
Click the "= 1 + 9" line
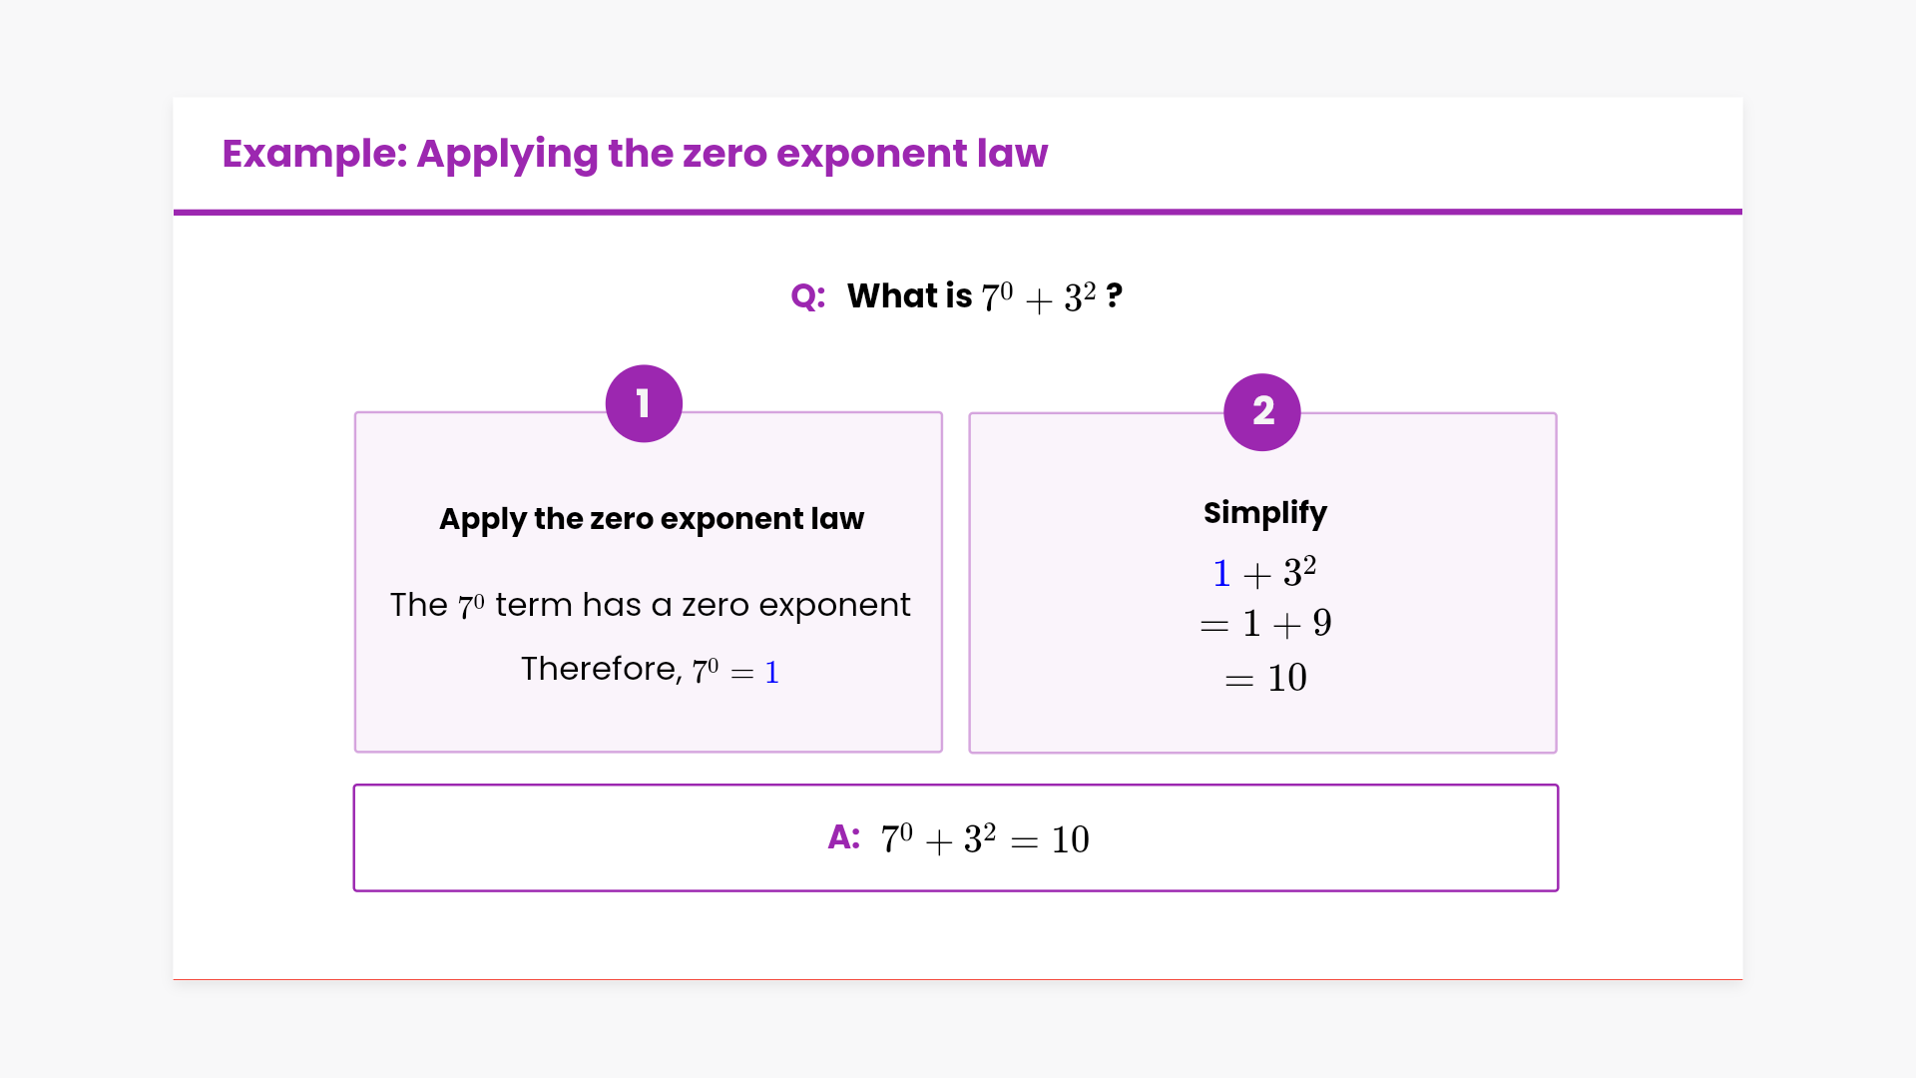1265,624
